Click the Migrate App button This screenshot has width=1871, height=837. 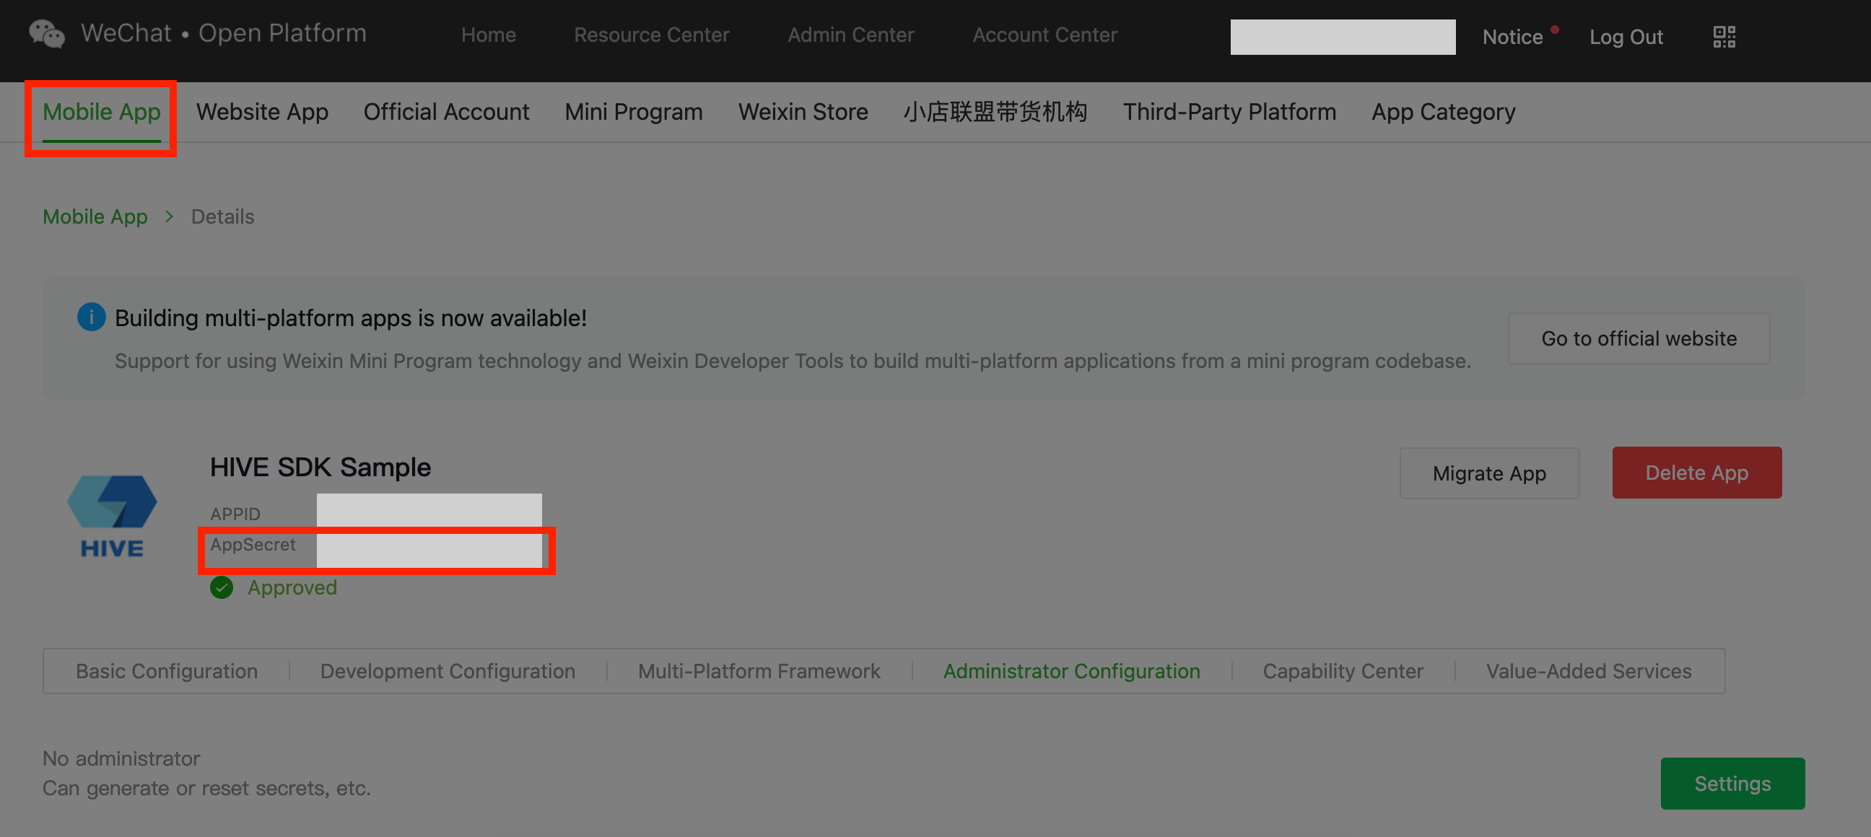1489,473
